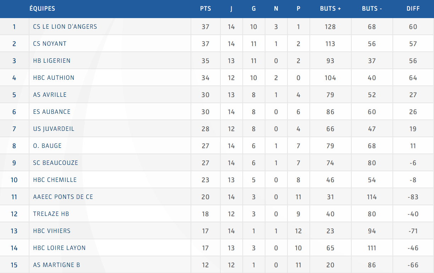Image resolution: width=434 pixels, height=273 pixels.
Task: Select HB LIGERIEN in the standings
Action: [x=52, y=61]
